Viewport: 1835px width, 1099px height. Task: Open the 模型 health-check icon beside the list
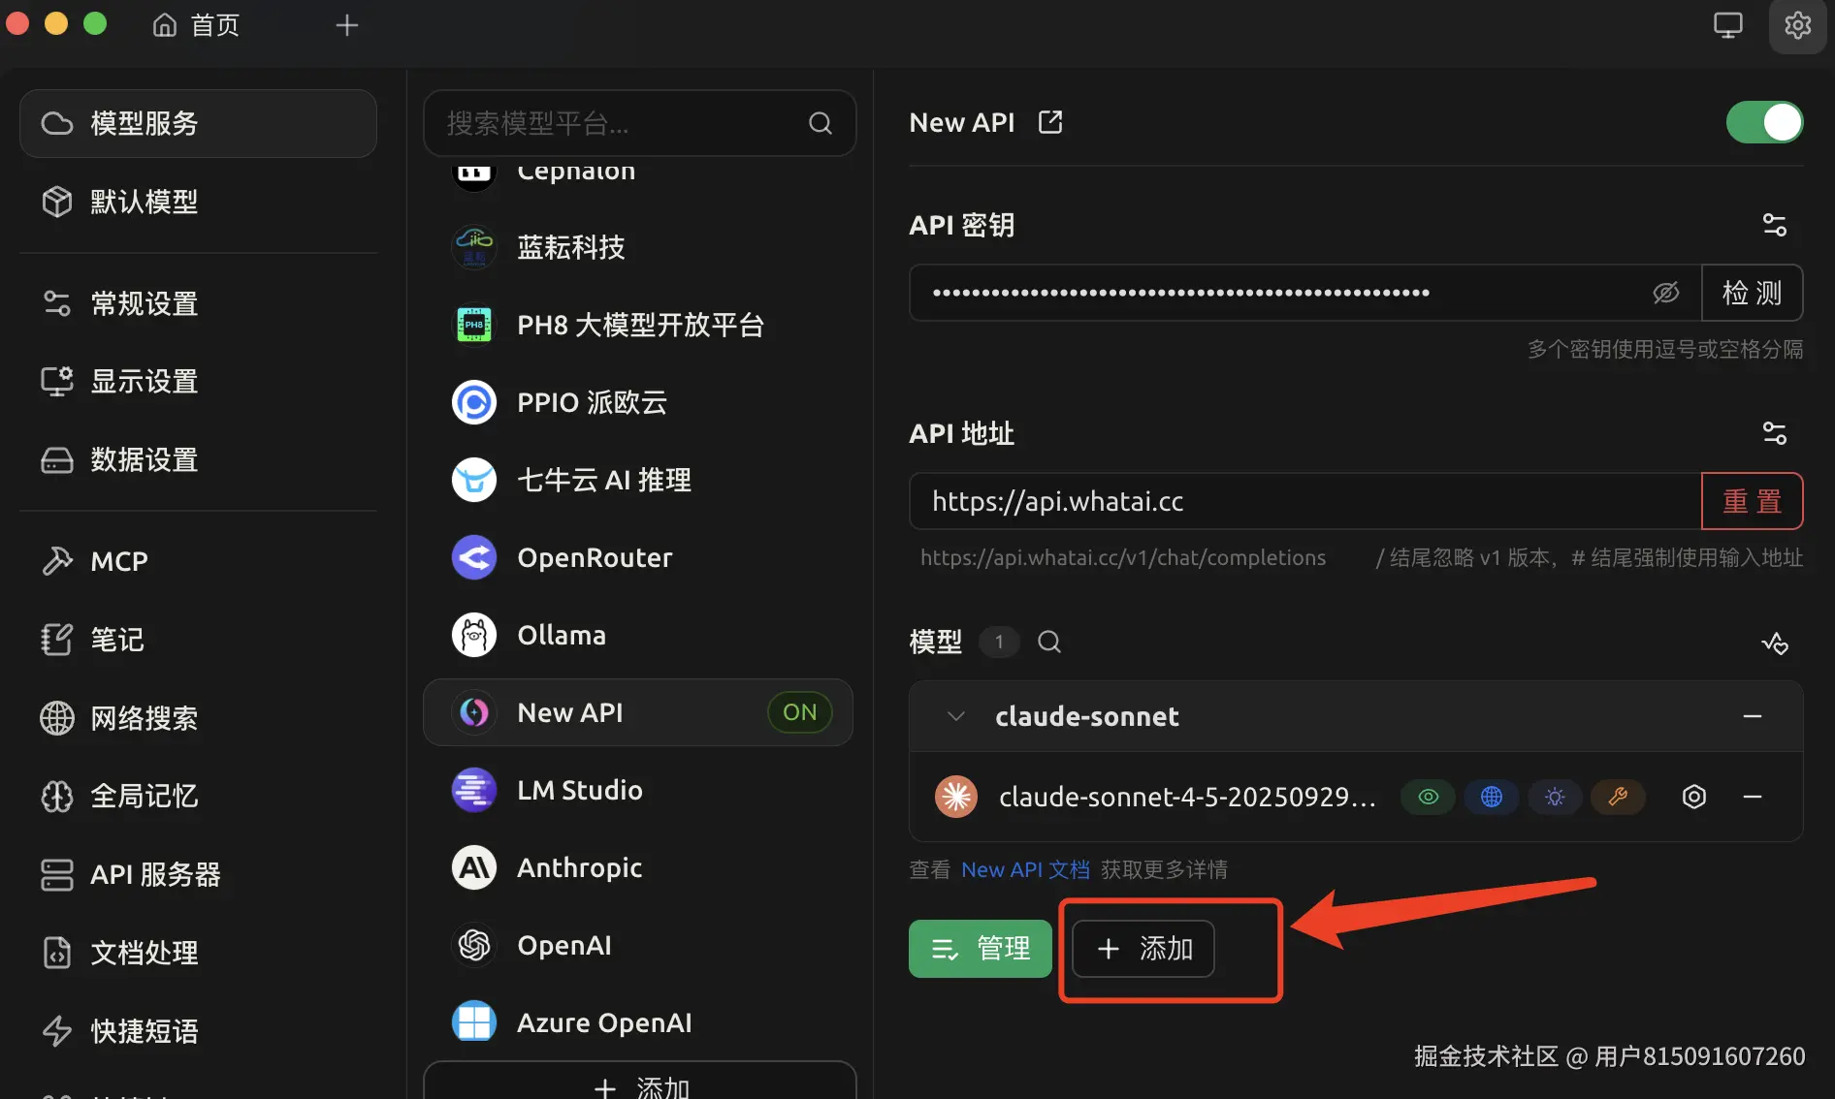[1775, 643]
